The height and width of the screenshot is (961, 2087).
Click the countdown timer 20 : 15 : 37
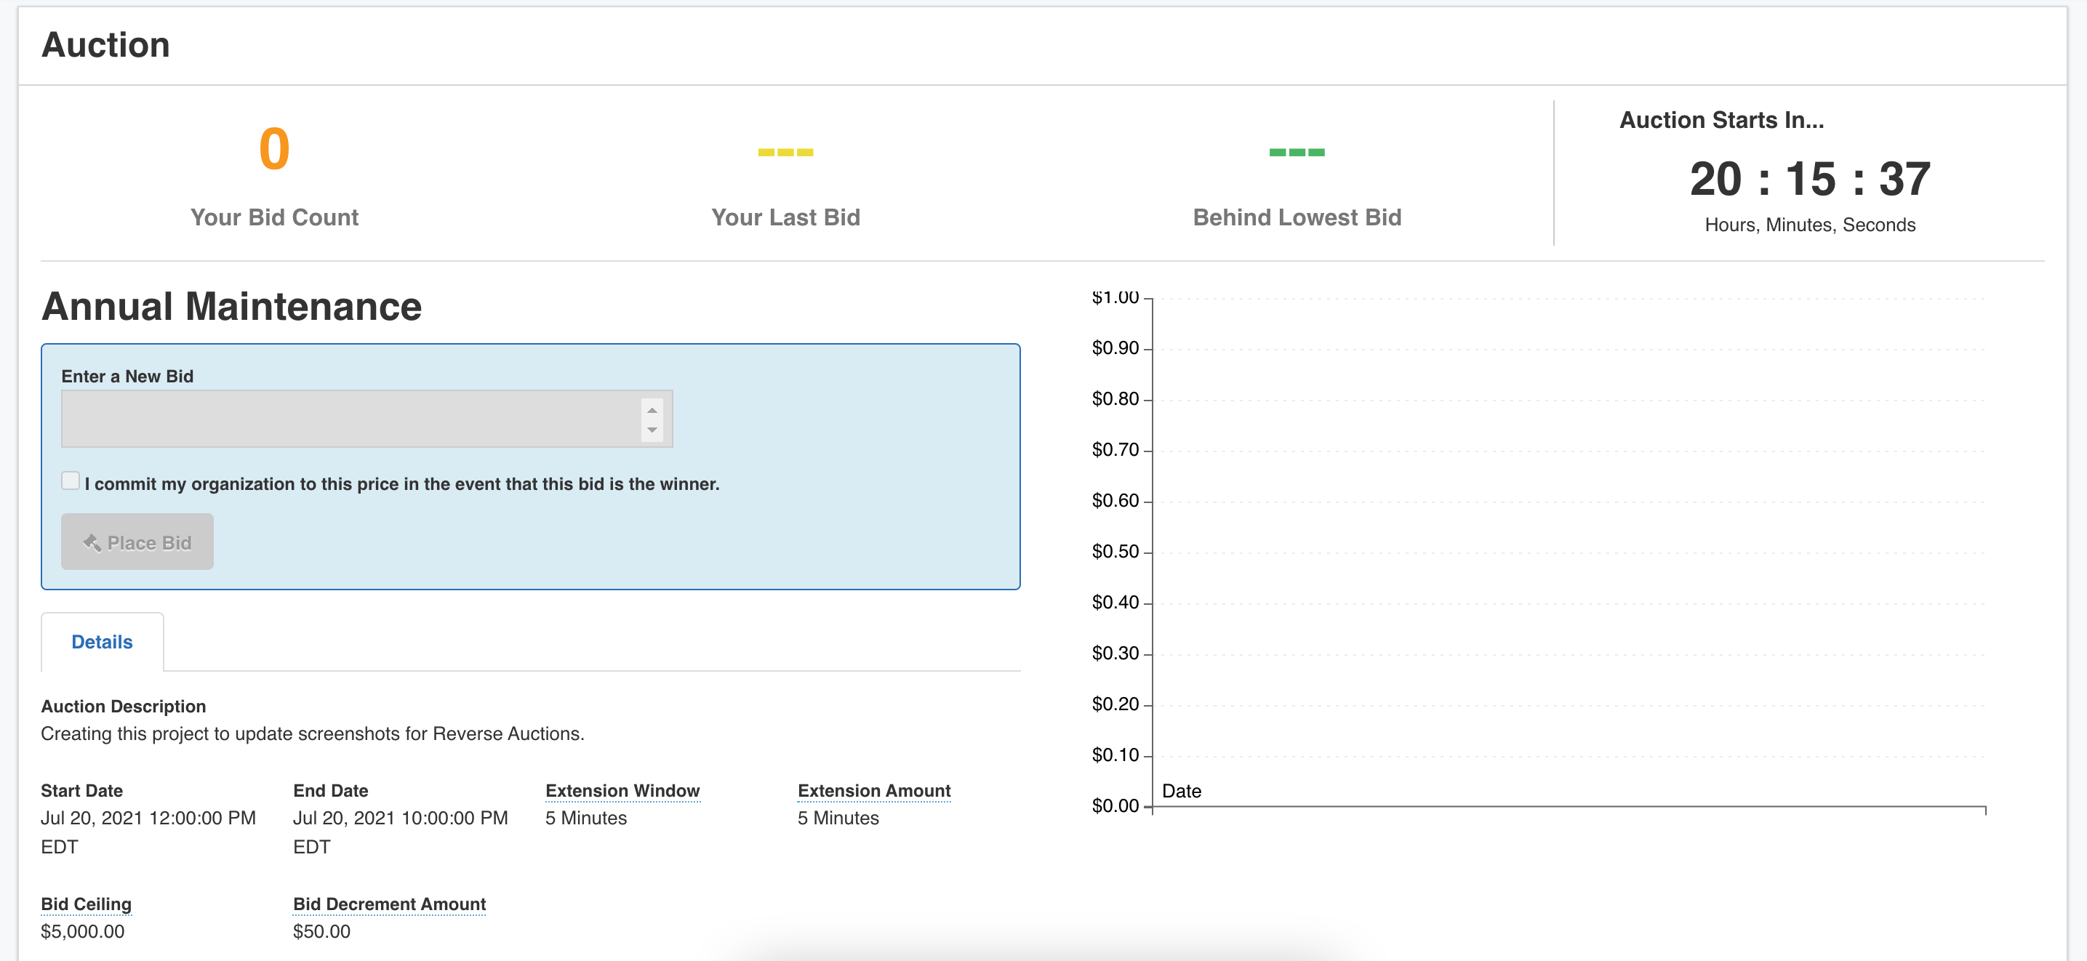(x=1810, y=179)
